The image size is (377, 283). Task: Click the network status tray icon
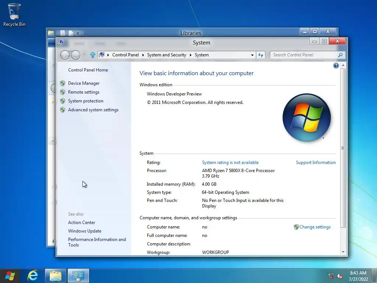click(x=331, y=276)
